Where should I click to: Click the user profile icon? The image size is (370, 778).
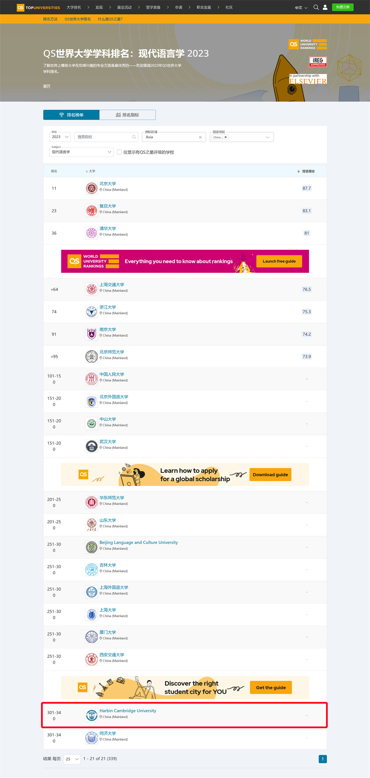(325, 7)
